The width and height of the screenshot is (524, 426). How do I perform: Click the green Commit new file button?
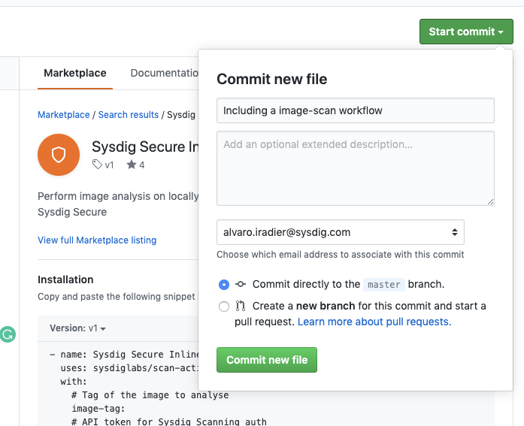click(267, 360)
